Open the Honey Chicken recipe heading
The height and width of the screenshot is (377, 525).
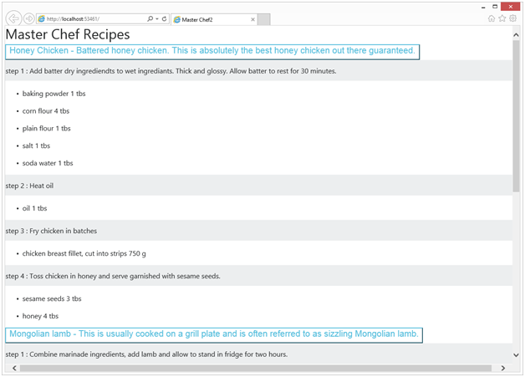pyautogui.click(x=212, y=52)
